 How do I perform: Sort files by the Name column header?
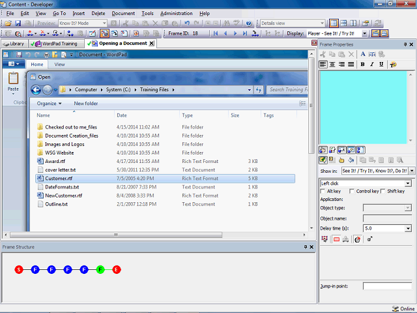tap(43, 115)
